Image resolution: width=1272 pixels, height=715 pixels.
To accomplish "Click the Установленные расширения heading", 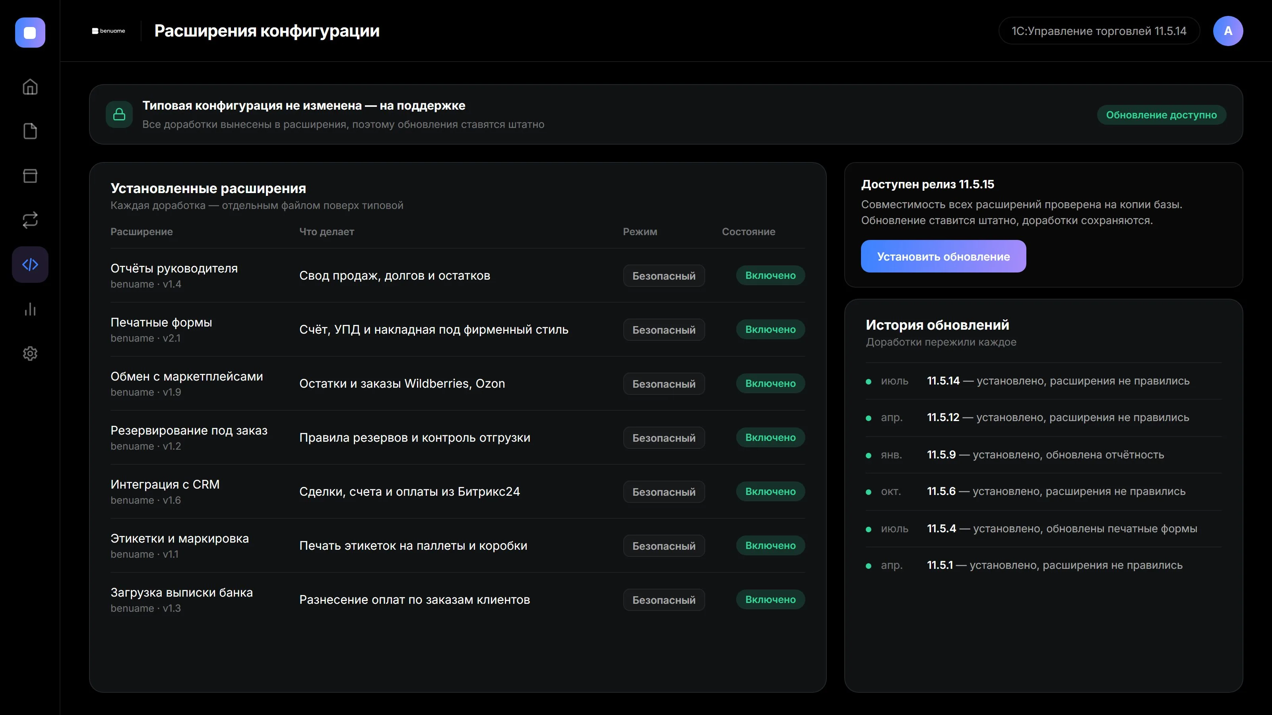I will coord(208,188).
